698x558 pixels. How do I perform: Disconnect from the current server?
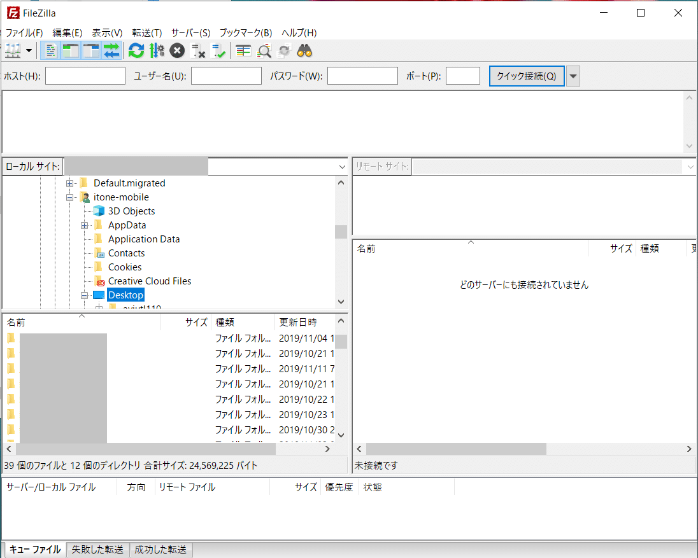tap(197, 51)
